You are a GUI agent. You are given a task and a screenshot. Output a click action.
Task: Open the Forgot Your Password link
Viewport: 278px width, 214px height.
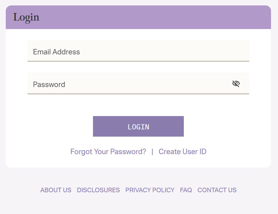tap(108, 151)
